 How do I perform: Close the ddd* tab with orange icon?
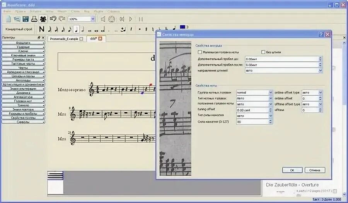(x=100, y=39)
